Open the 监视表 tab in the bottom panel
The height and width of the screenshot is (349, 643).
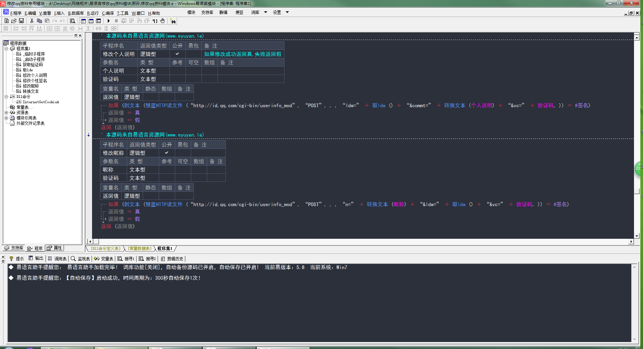80,259
